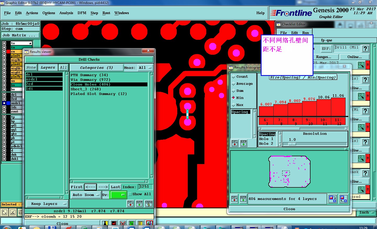
Task: Click board thumbnail map in Results histogram
Action: (x=289, y=171)
